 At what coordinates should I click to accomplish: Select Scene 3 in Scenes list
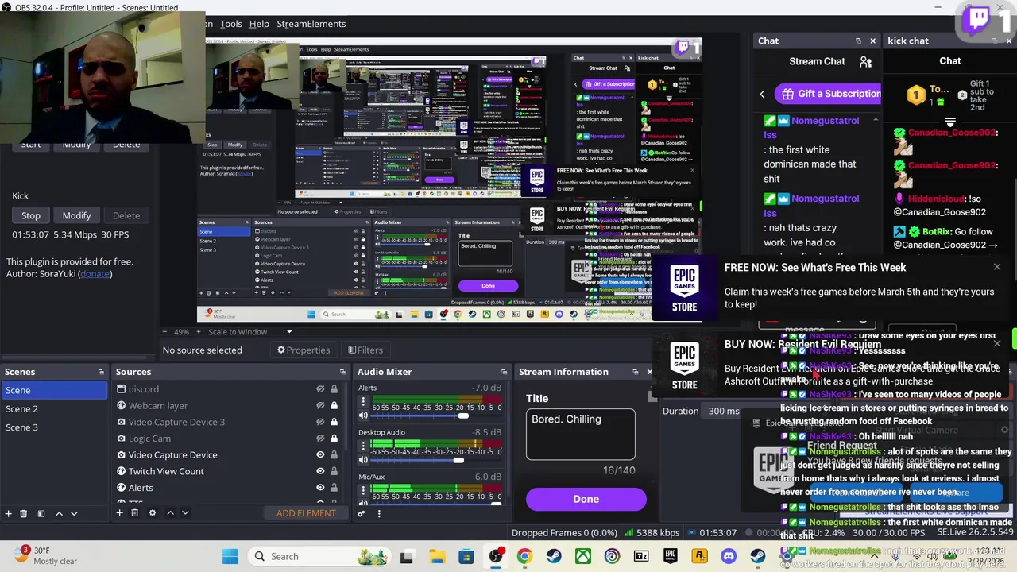pyautogui.click(x=54, y=427)
